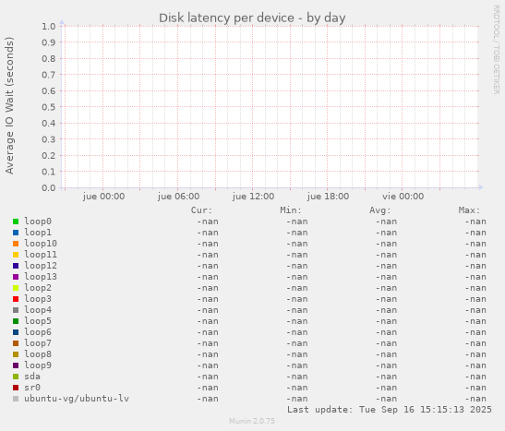Image resolution: width=505 pixels, height=431 pixels.
Task: Click the sda Cur -nan value
Action: tap(208, 377)
